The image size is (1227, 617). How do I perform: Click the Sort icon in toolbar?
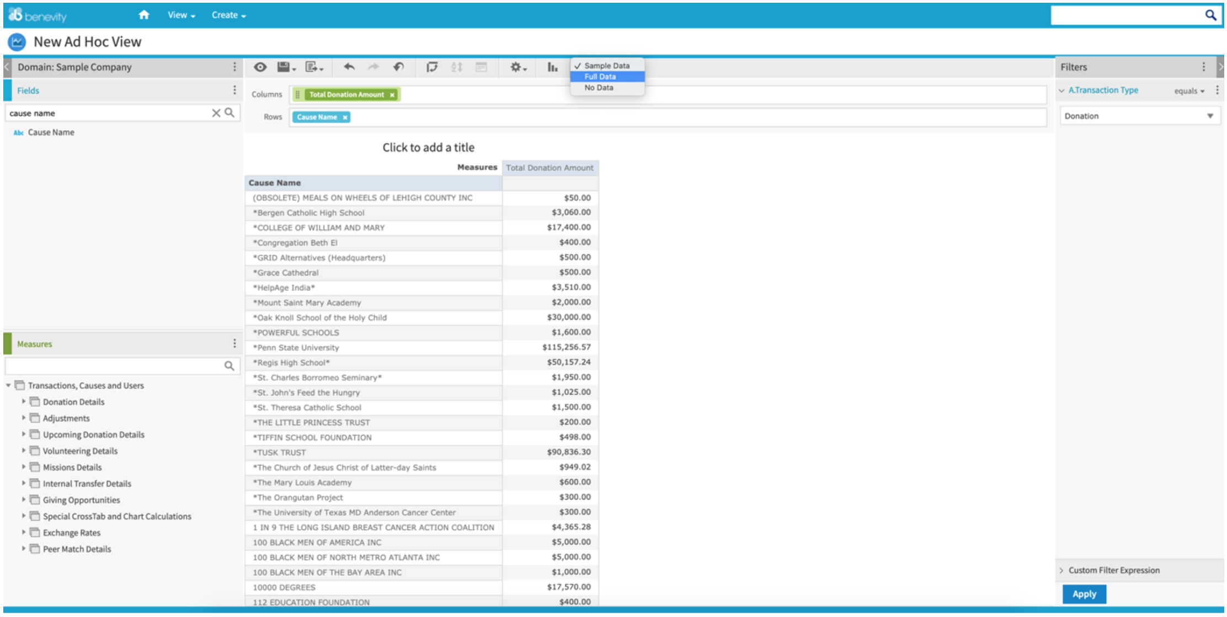pos(457,67)
